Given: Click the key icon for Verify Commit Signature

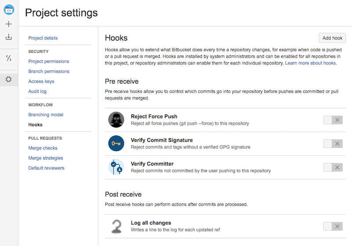Looking at the screenshot, I should [x=116, y=143].
